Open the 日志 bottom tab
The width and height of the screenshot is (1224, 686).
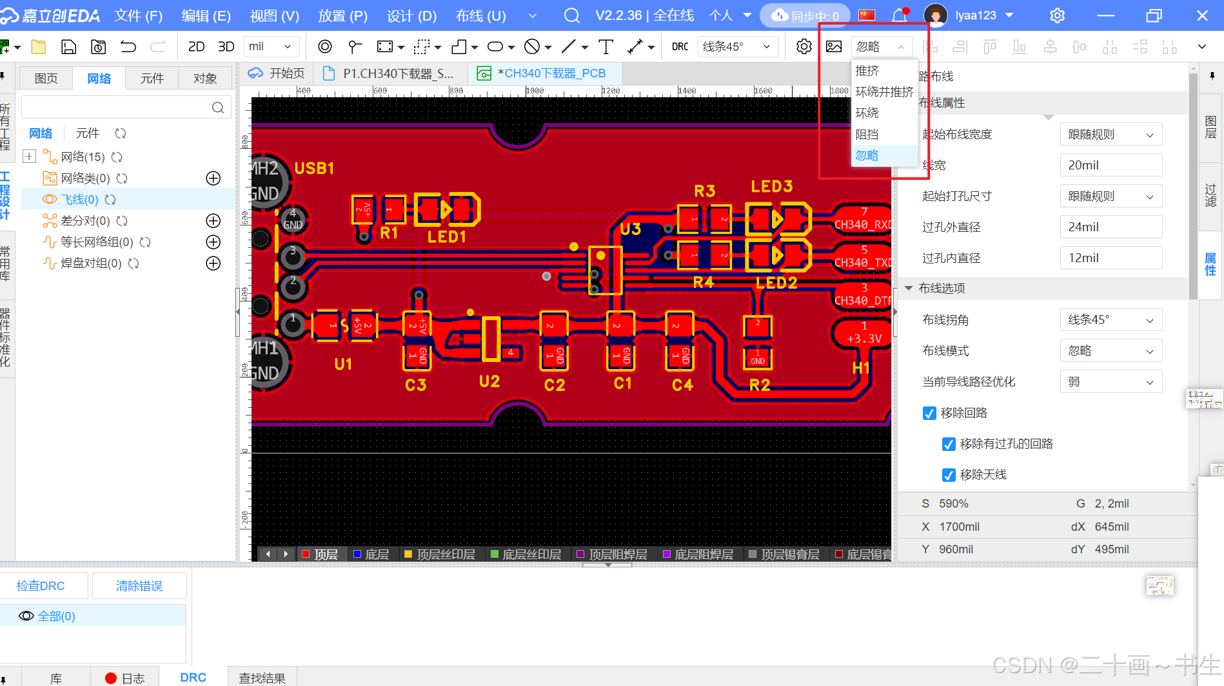[125, 678]
